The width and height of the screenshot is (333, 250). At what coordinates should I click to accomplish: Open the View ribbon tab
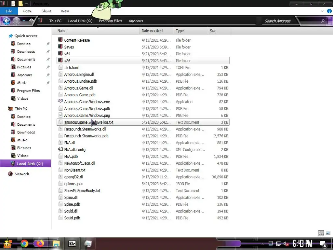(65, 11)
